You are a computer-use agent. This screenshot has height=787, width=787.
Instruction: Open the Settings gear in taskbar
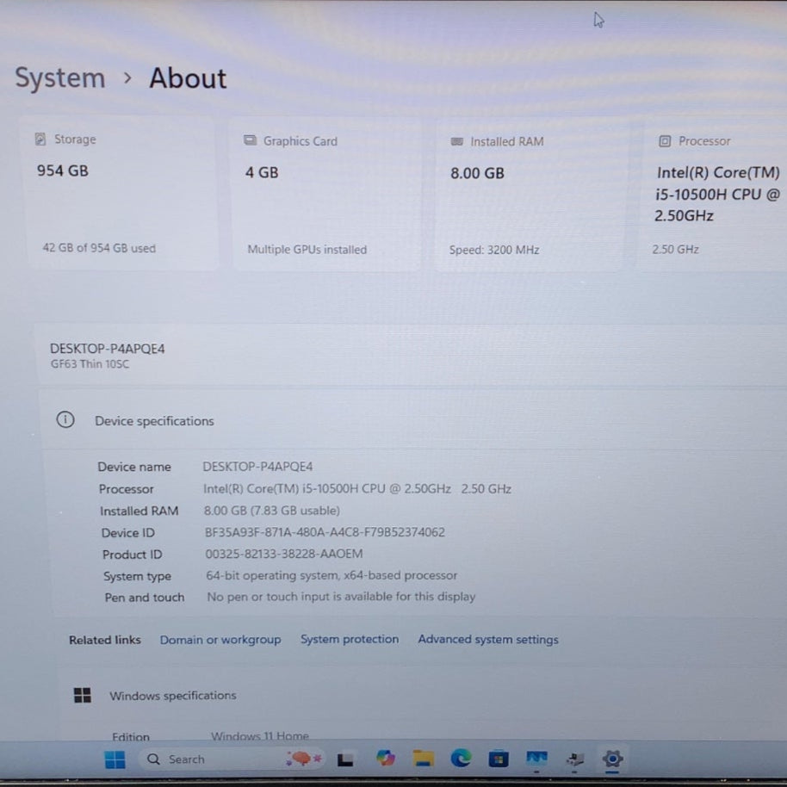pyautogui.click(x=612, y=758)
